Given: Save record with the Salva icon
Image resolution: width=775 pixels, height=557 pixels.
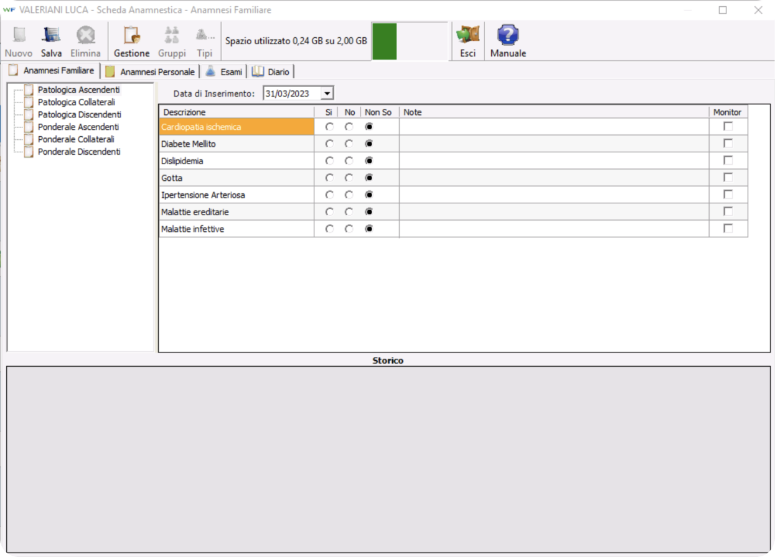Looking at the screenshot, I should coord(51,42).
